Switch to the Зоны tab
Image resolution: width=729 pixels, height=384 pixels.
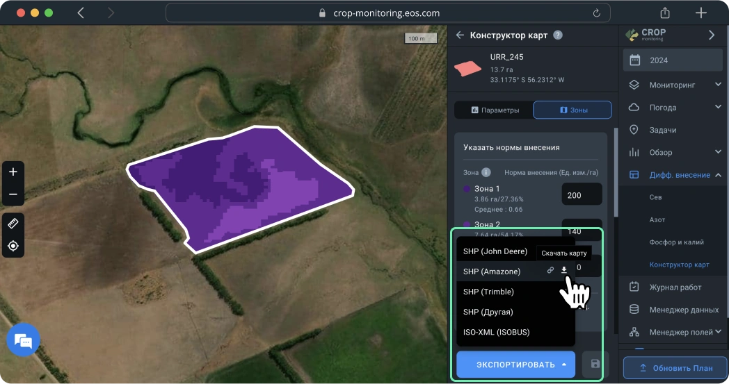tap(572, 110)
